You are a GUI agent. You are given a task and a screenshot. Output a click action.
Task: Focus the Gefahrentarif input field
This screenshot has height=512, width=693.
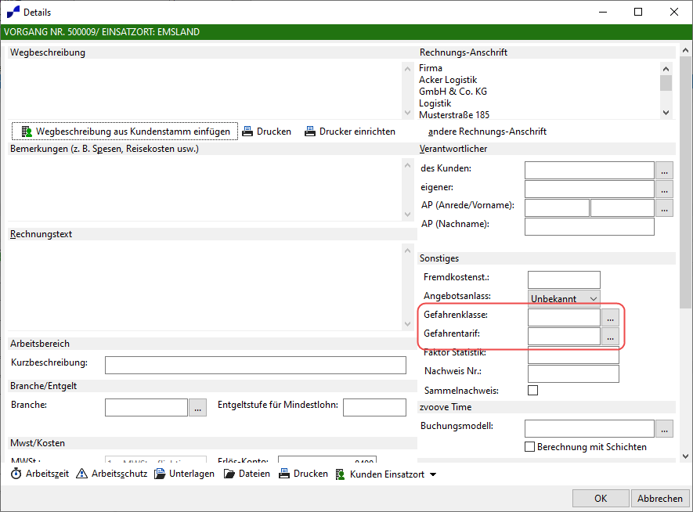point(564,336)
